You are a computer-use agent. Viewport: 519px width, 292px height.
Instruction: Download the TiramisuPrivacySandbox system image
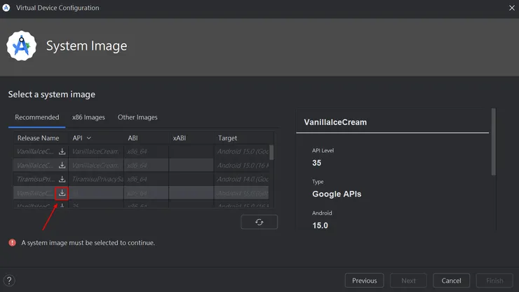[62, 179]
